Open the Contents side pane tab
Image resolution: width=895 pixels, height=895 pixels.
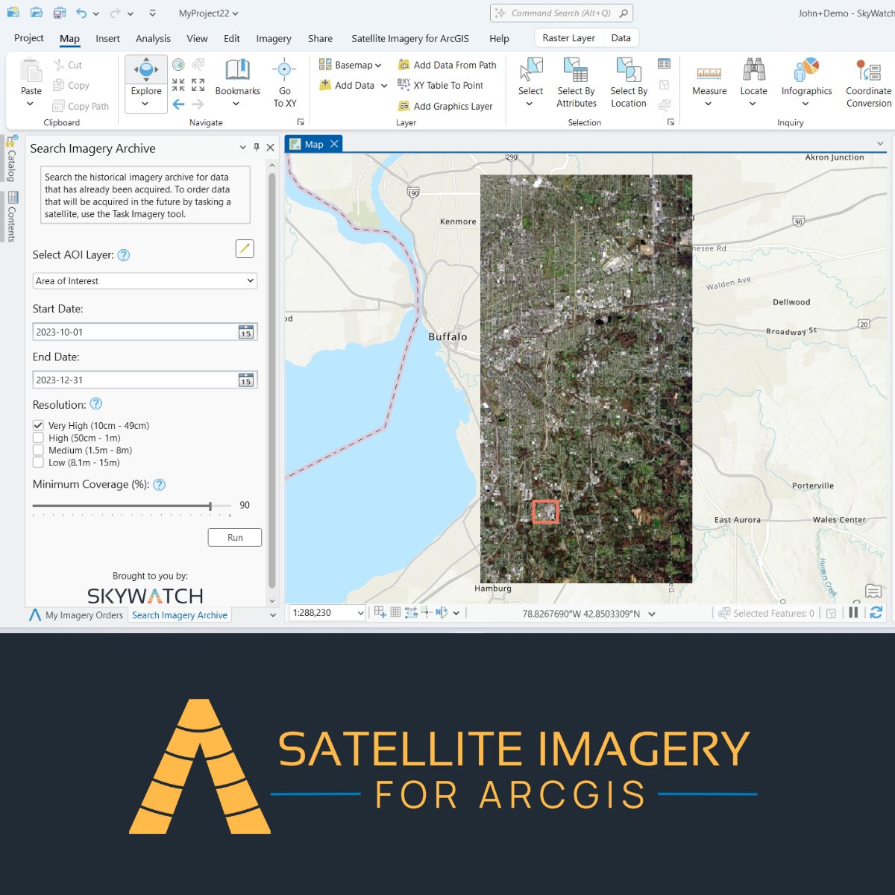pos(11,217)
